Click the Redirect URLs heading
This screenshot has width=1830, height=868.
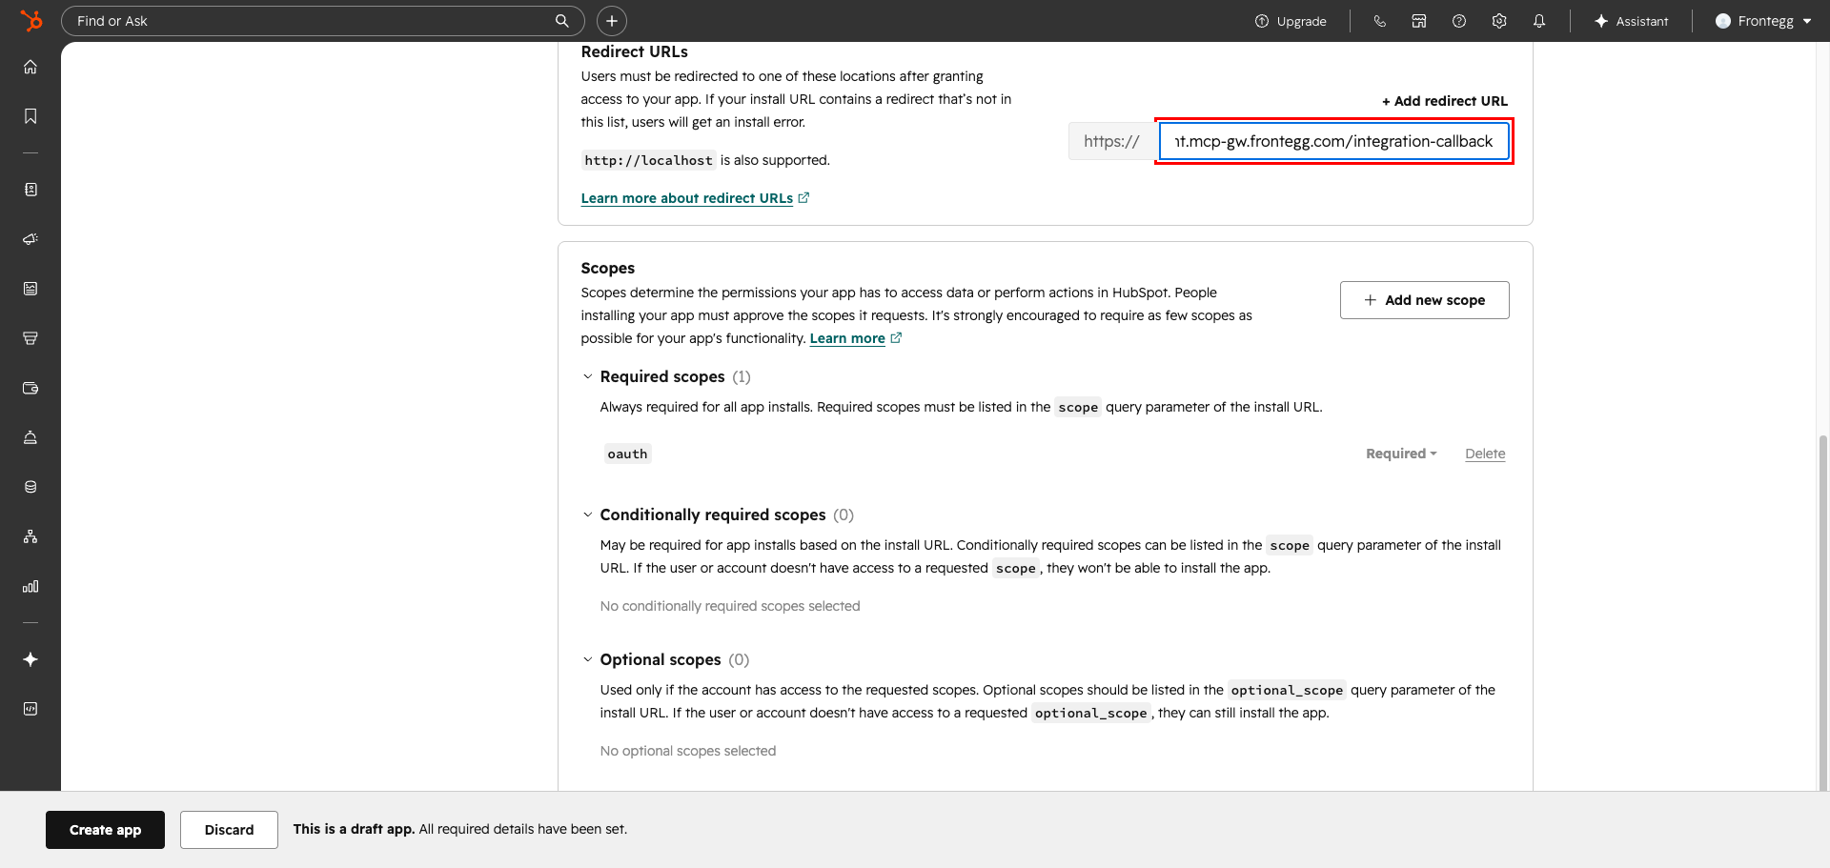click(x=634, y=51)
